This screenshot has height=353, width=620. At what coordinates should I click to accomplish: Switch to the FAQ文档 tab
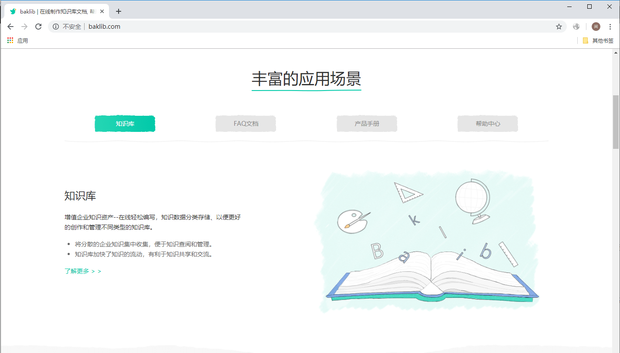click(246, 124)
